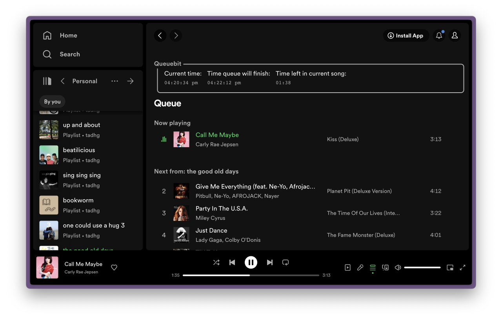Open up and about playlist
This screenshot has height=314, width=502.
[88, 130]
